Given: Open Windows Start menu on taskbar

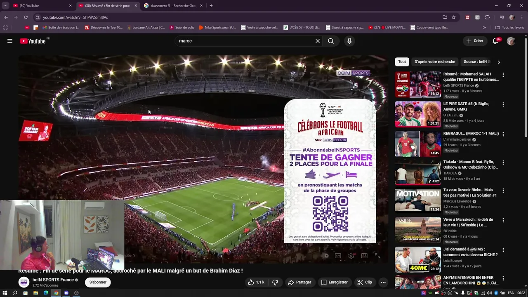Looking at the screenshot, I should click(x=5, y=293).
